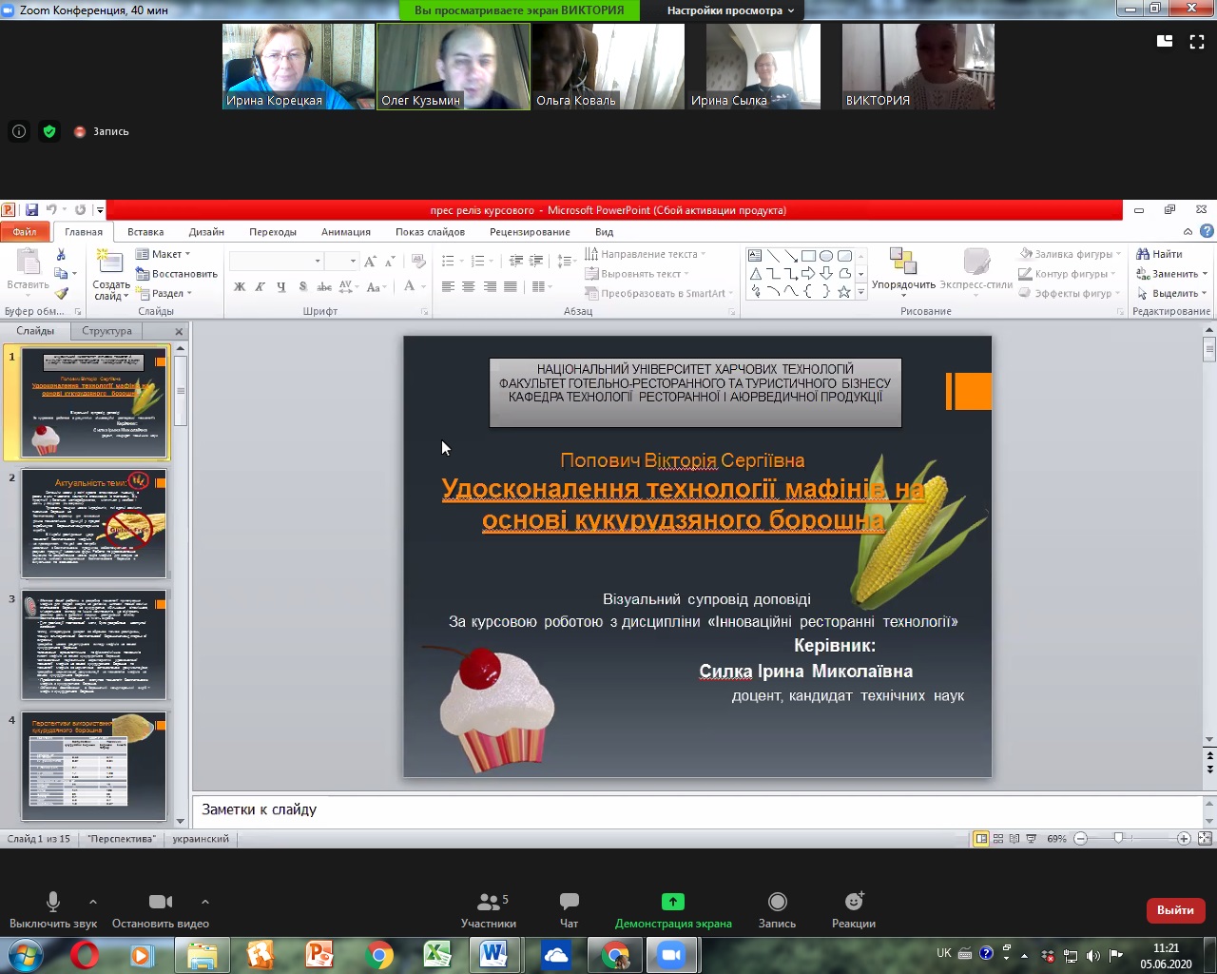Select slide 2 thumbnail
The image size is (1217, 974).
click(94, 523)
